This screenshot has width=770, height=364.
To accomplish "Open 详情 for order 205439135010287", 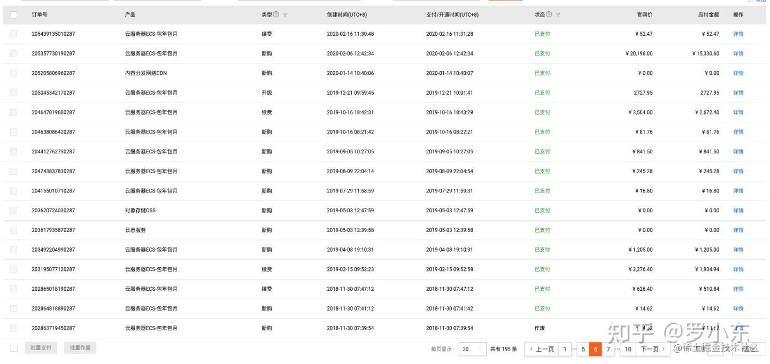I will click(738, 34).
